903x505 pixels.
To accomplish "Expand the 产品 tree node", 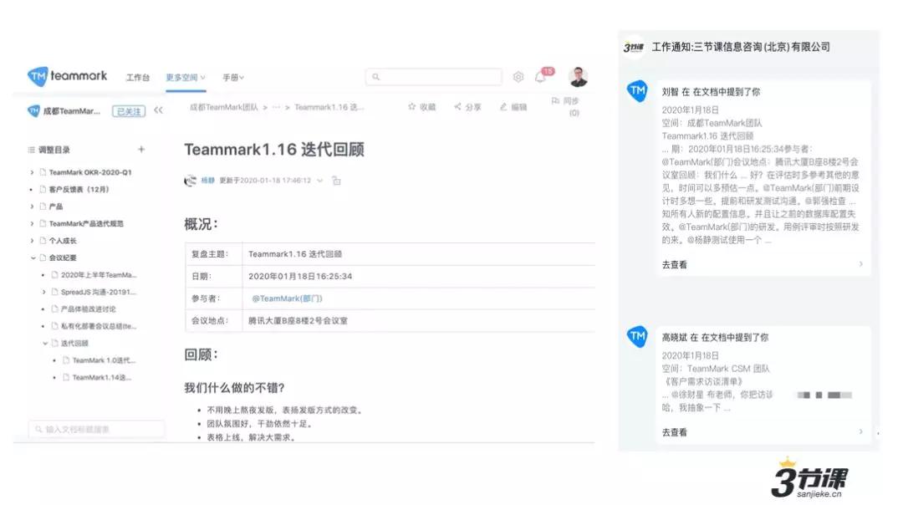I will pos(32,207).
